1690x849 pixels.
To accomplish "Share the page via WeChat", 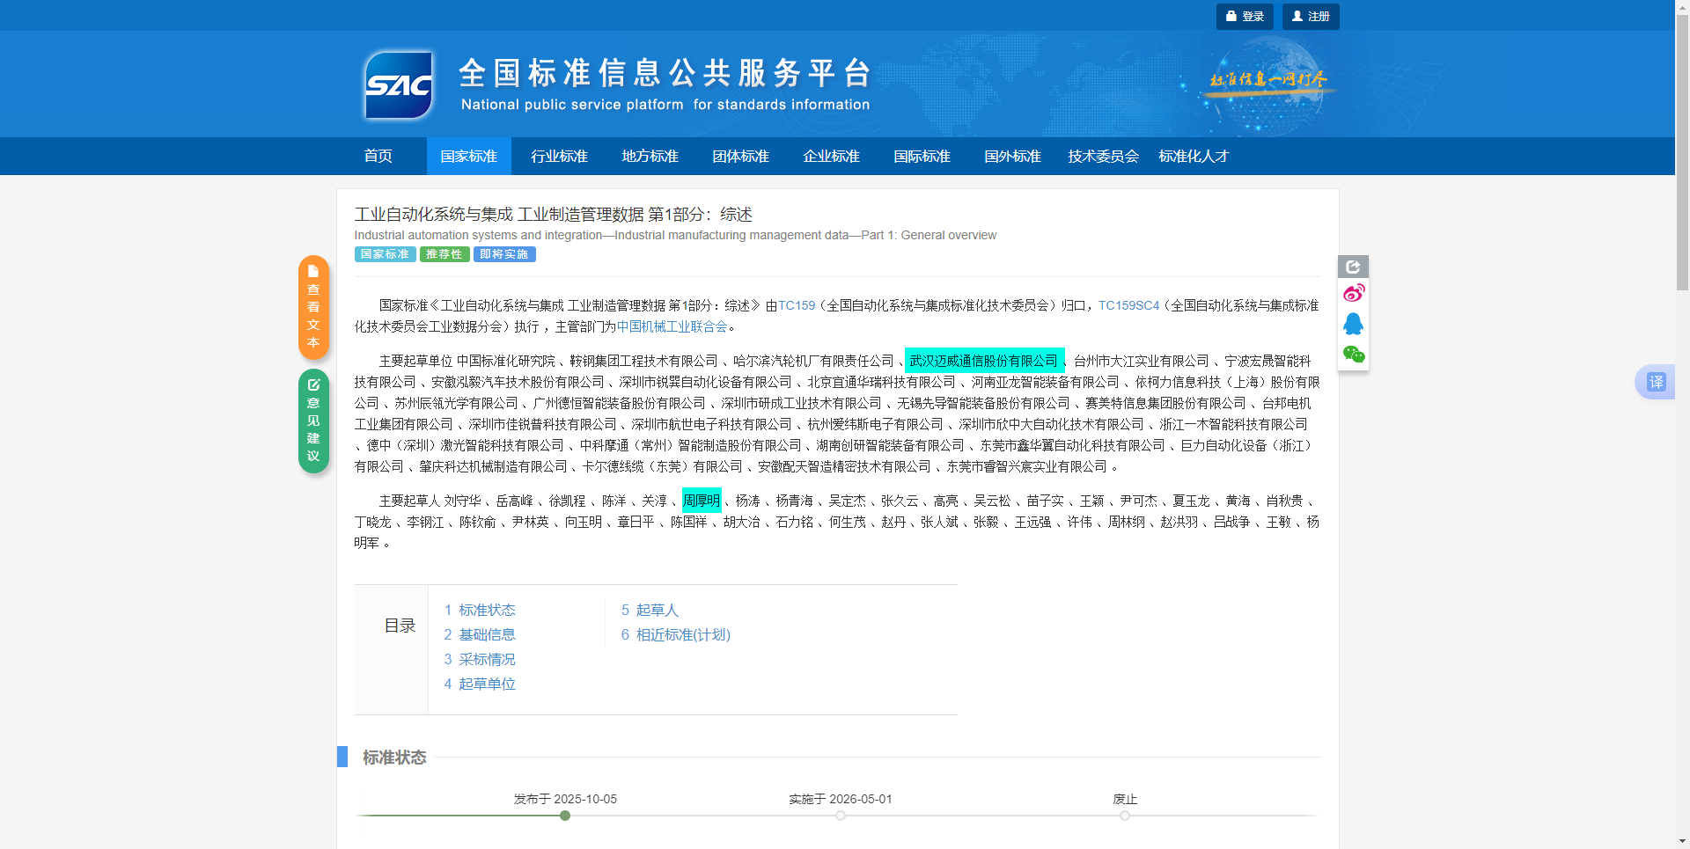I will (x=1354, y=355).
